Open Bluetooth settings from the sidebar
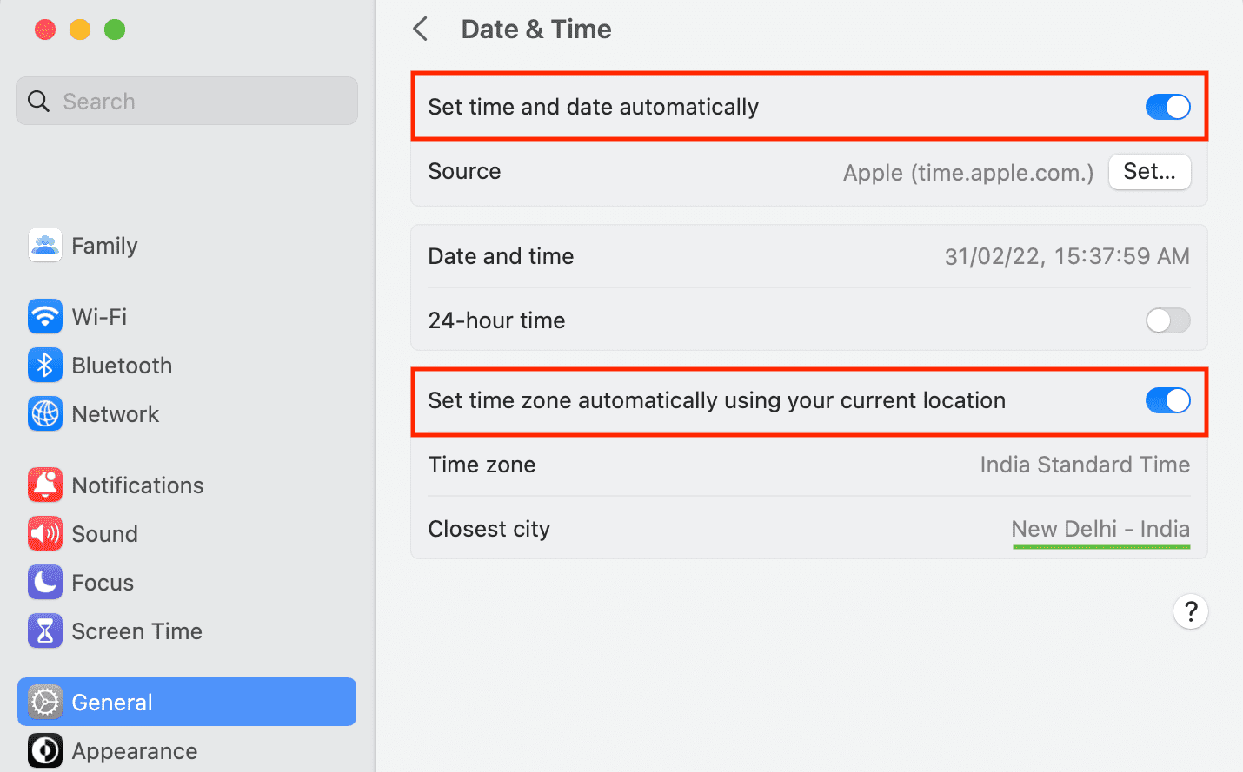The width and height of the screenshot is (1243, 772). 45,365
